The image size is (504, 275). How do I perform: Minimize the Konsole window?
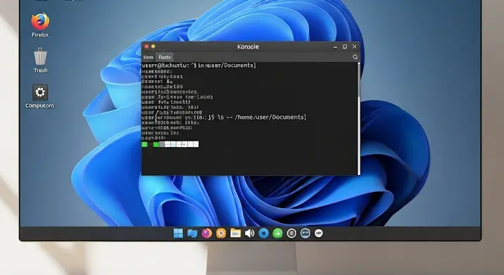click(x=335, y=47)
